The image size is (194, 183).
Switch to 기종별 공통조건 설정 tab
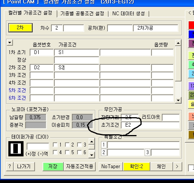[x=82, y=13]
